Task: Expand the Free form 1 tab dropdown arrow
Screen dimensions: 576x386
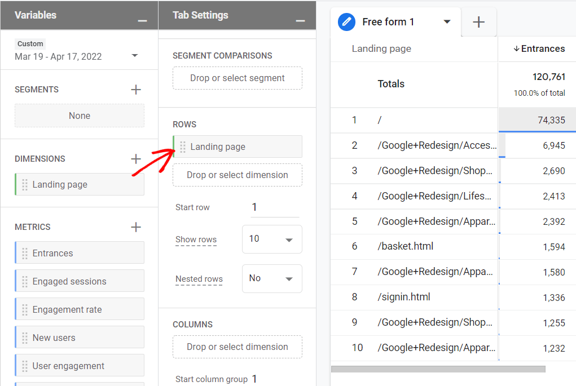Action: (x=447, y=22)
